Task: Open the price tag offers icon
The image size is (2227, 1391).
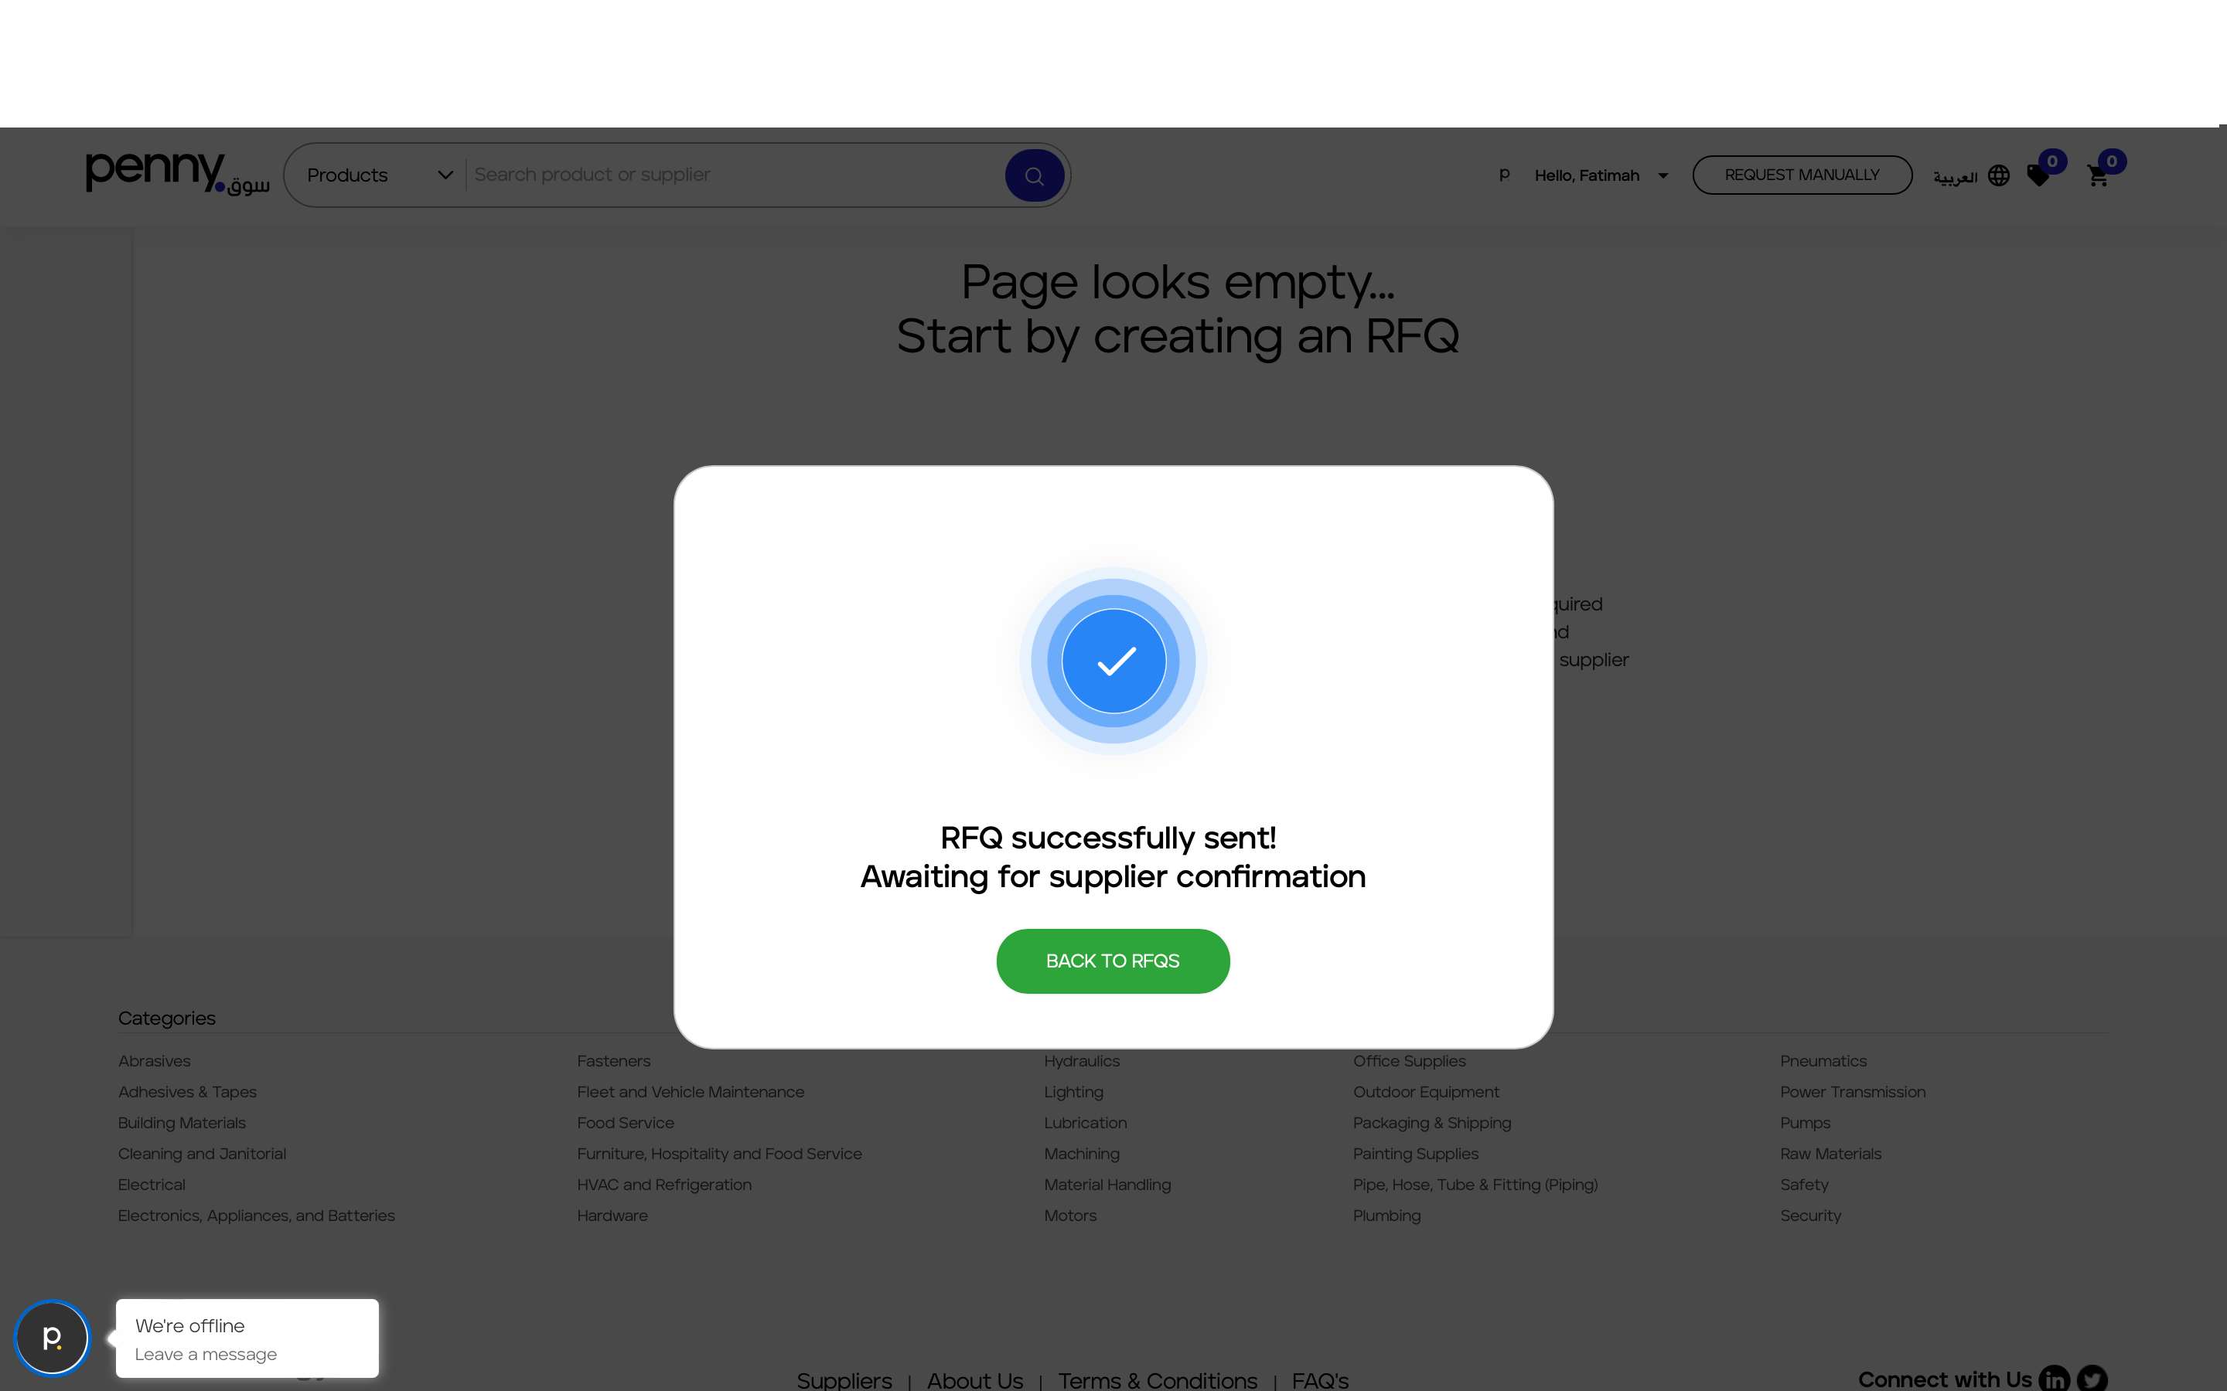Action: 2038,175
